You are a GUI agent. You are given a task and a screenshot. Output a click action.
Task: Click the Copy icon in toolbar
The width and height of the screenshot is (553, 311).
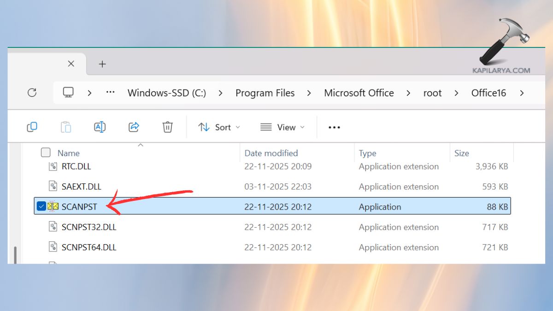pos(32,127)
